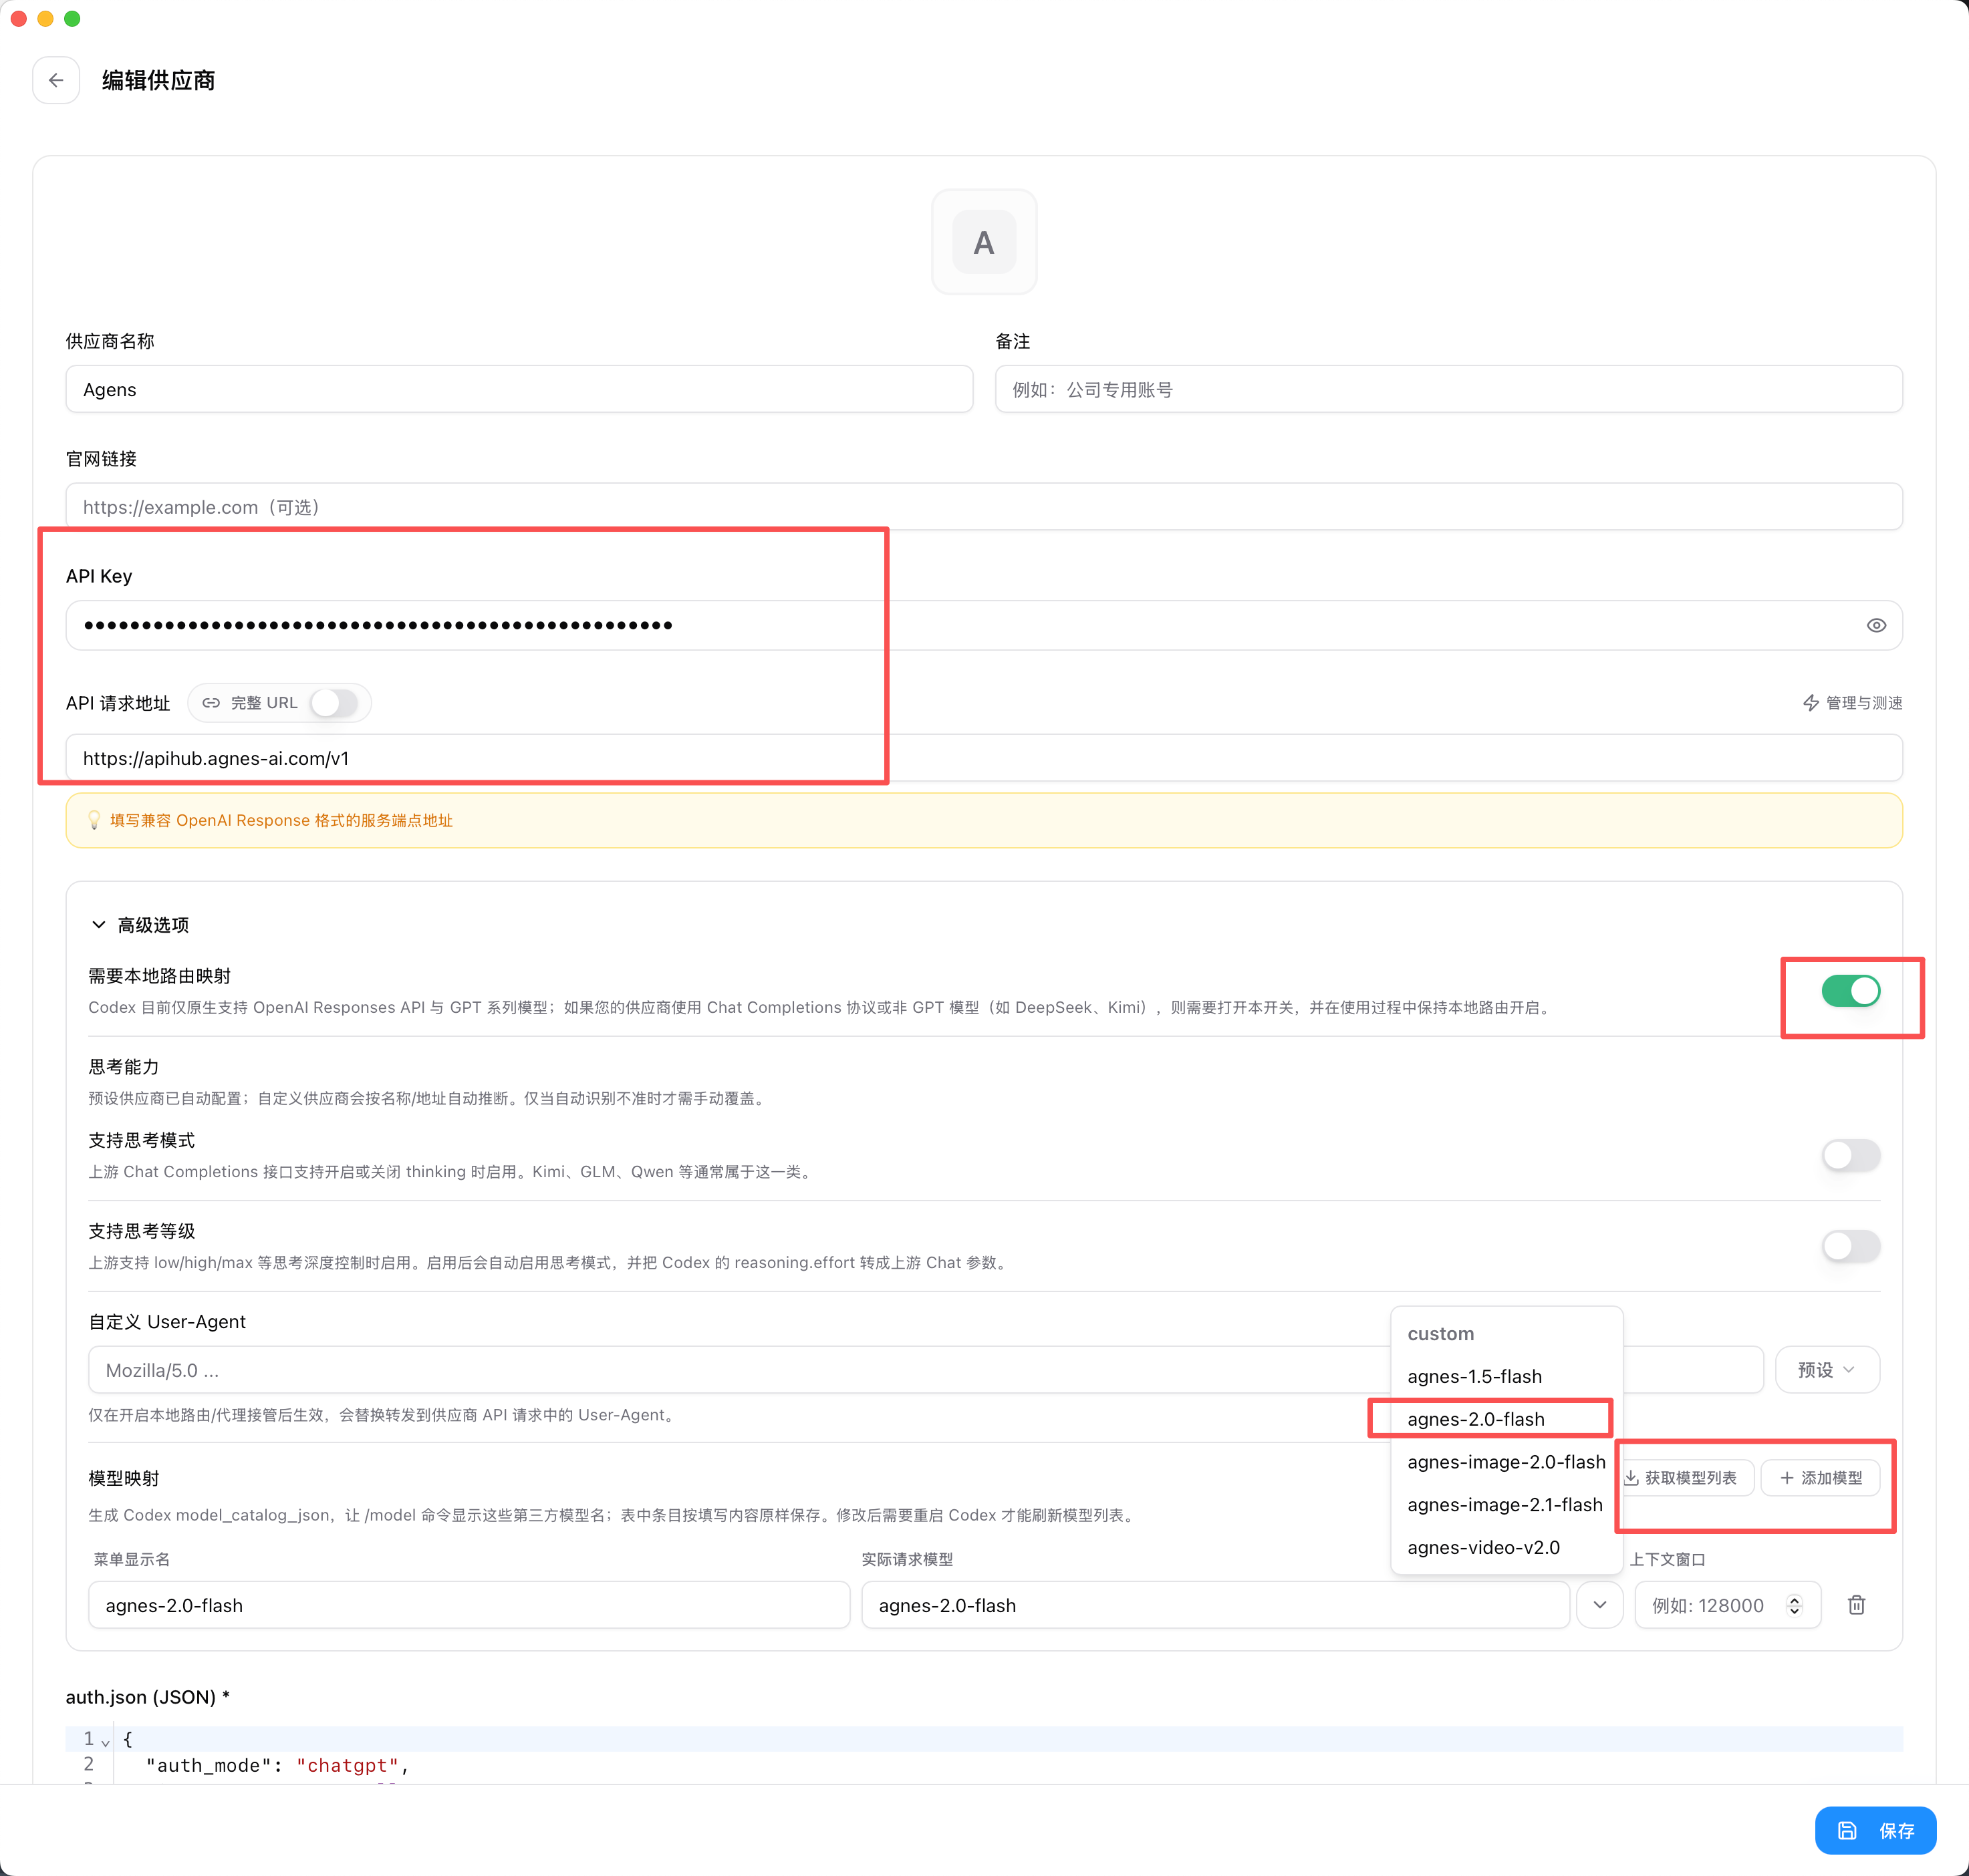Disable 需要本地路由映射 switch
This screenshot has width=1969, height=1876.
[x=1850, y=991]
